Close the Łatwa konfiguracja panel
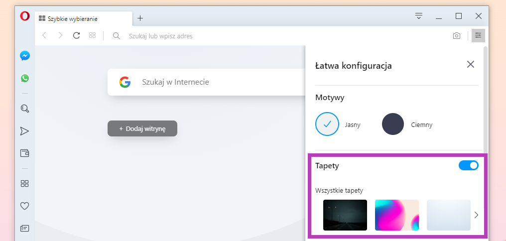The width and height of the screenshot is (506, 241). click(471, 65)
